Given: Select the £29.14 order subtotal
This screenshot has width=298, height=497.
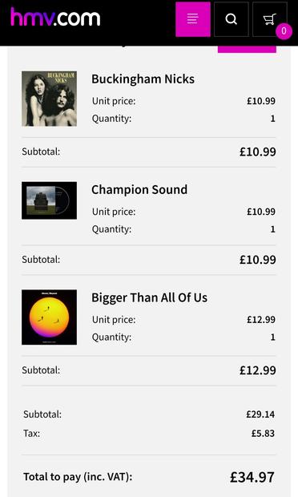Looking at the screenshot, I should [x=260, y=414].
